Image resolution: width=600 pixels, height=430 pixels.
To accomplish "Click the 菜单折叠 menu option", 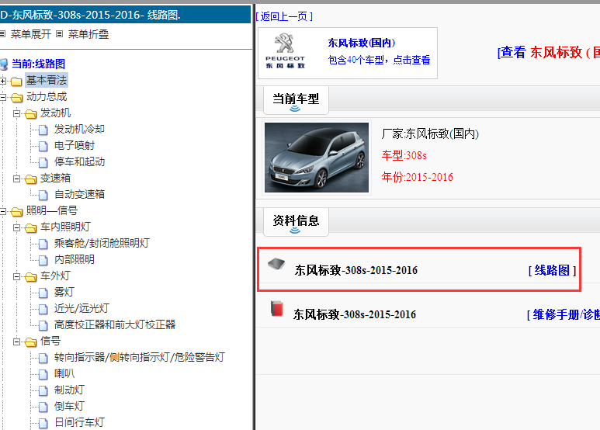I will (x=88, y=34).
